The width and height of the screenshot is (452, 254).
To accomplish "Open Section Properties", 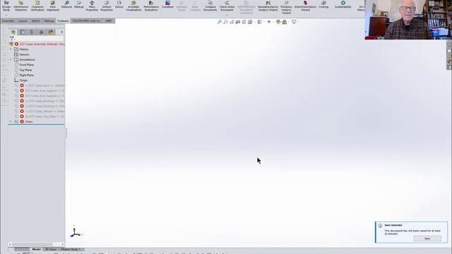I will click(107, 6).
